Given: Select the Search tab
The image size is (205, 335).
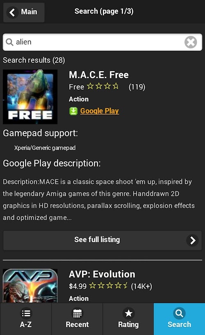Looking at the screenshot, I should pyautogui.click(x=179, y=319).
